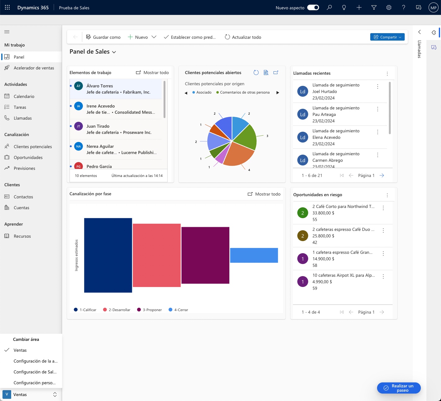Open the lightbulb assistant icon
Image resolution: width=441 pixels, height=401 pixels.
point(344,7)
